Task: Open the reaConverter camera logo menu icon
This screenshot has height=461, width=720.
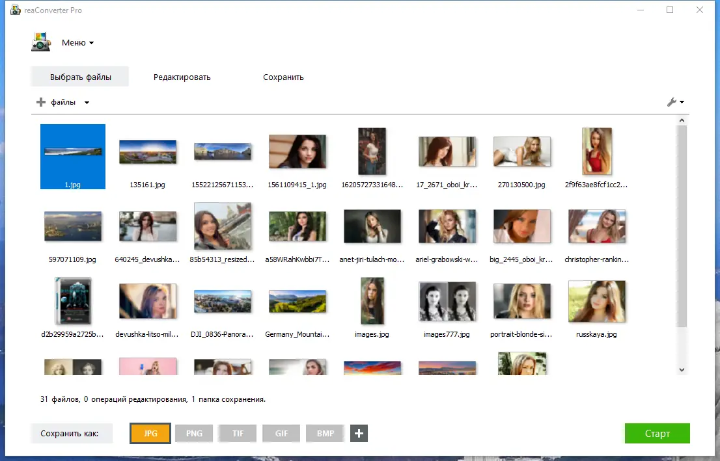Action: (41, 41)
